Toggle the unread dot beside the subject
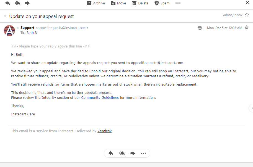 (5, 16)
